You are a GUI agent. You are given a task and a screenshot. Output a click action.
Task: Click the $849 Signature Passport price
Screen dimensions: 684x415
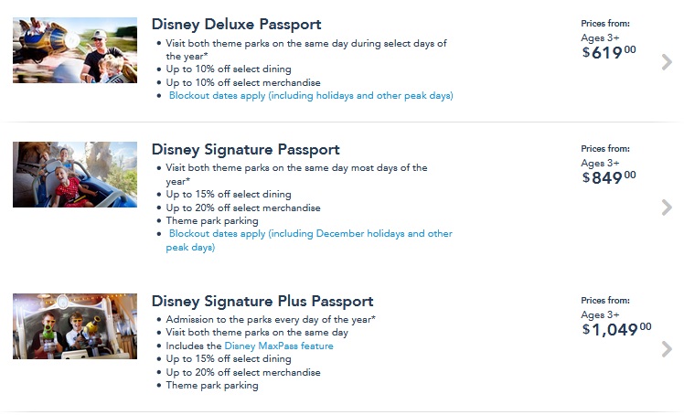pos(610,177)
